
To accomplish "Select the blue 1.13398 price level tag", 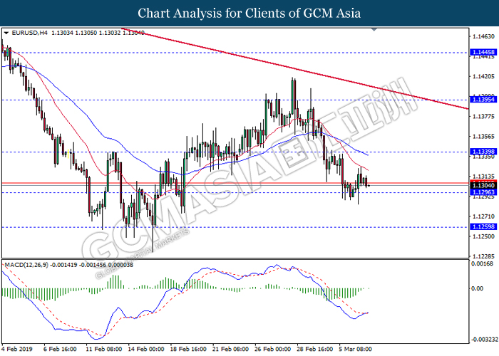I will 483,152.
